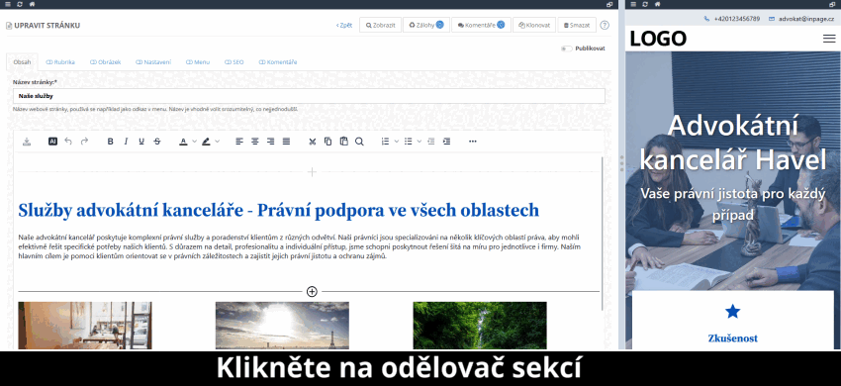Open the hamburger menu in the preview pane top bar
Image resolution: width=841 pixels, height=386 pixels.
[x=633, y=4]
